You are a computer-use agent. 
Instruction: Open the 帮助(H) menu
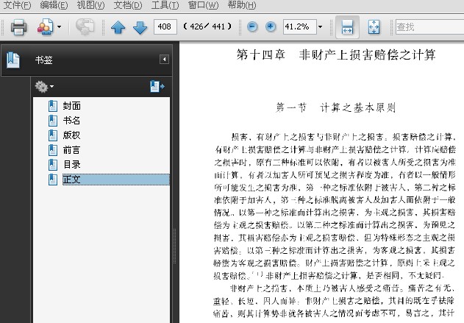(242, 5)
